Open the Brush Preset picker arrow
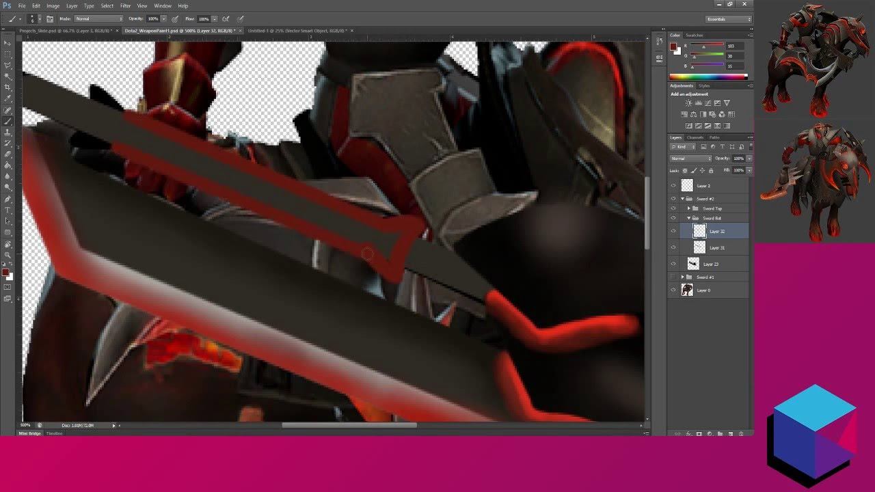875x492 pixels. coord(40,19)
